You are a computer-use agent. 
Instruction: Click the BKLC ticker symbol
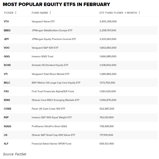click(x=7, y=83)
